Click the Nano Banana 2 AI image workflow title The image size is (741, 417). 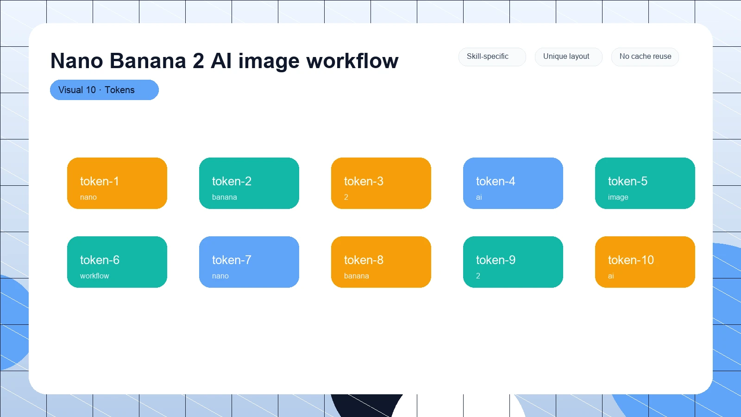[224, 61]
